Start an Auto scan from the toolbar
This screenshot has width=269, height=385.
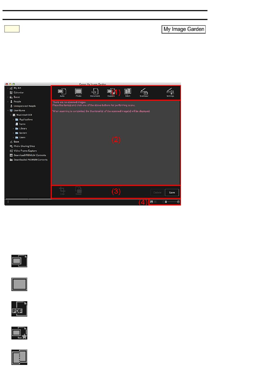[62, 92]
